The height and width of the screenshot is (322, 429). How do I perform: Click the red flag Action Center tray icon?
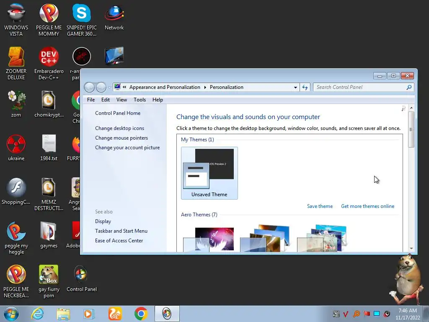[x=367, y=314]
